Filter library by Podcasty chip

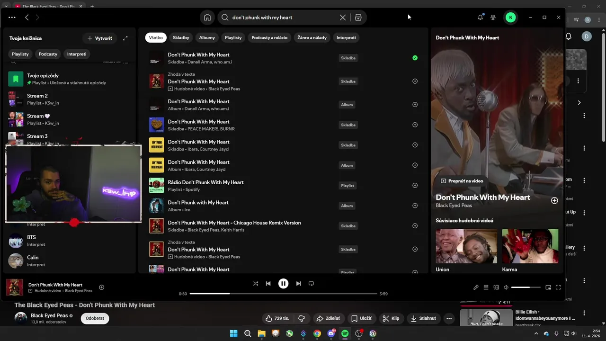(x=48, y=54)
